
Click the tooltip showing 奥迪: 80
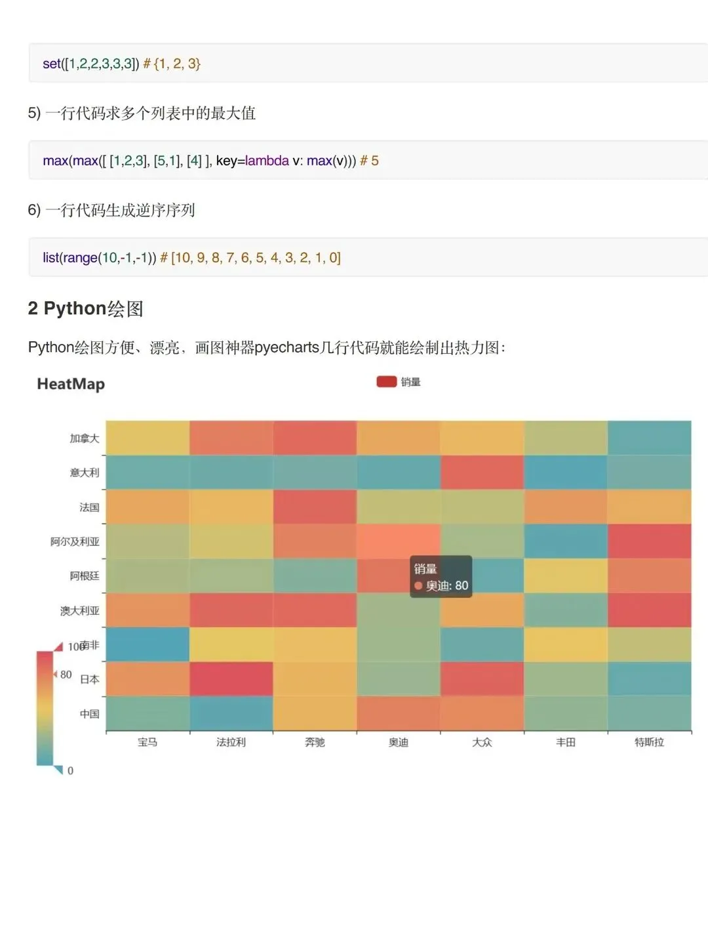coord(441,577)
